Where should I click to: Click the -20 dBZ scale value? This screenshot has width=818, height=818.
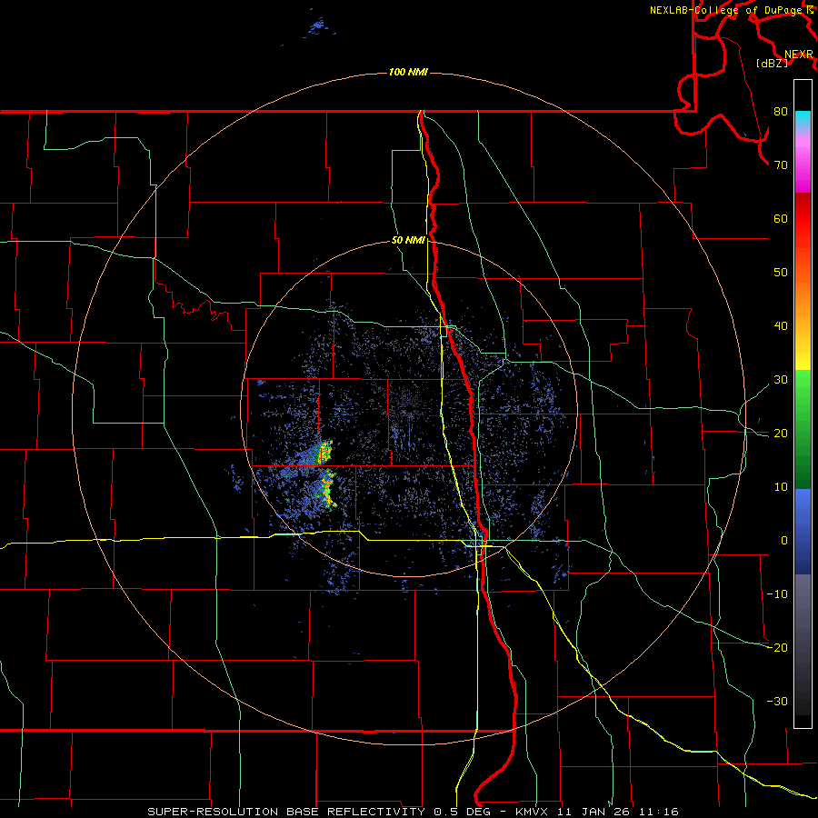[x=777, y=647]
